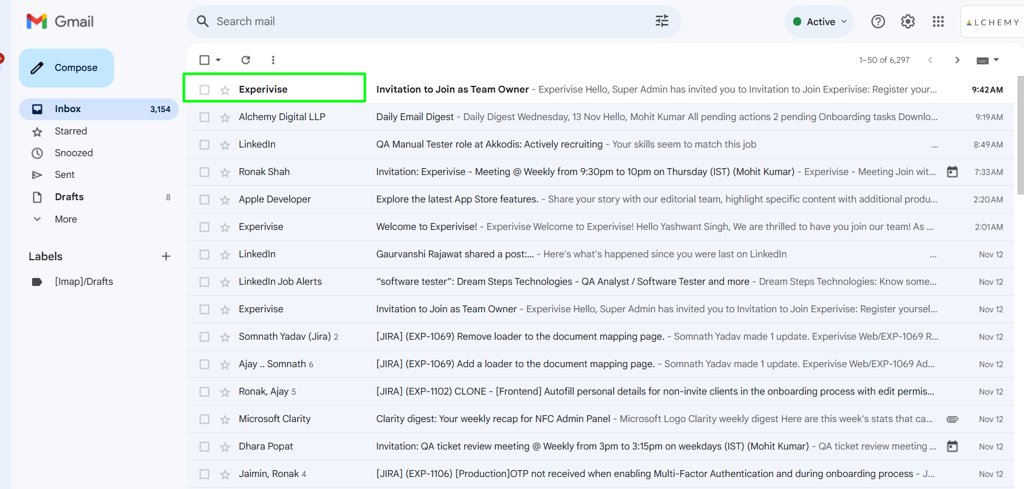Select the Dhara Popat email checkbox
Image resolution: width=1024 pixels, height=489 pixels.
point(204,447)
